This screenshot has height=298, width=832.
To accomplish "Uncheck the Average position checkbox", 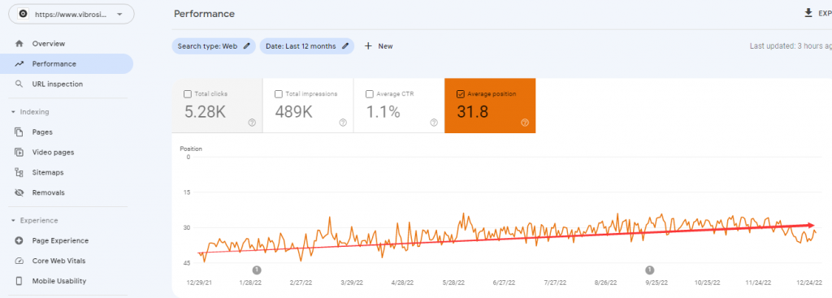I will click(460, 94).
